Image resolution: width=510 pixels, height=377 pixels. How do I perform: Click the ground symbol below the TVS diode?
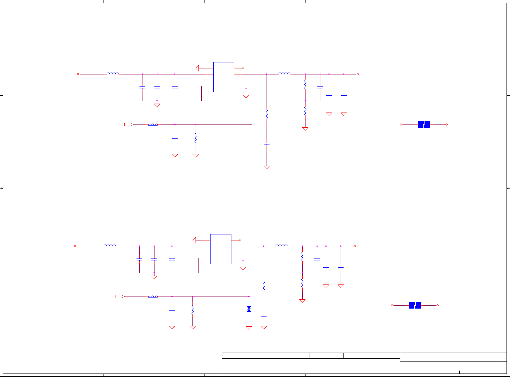(249, 328)
